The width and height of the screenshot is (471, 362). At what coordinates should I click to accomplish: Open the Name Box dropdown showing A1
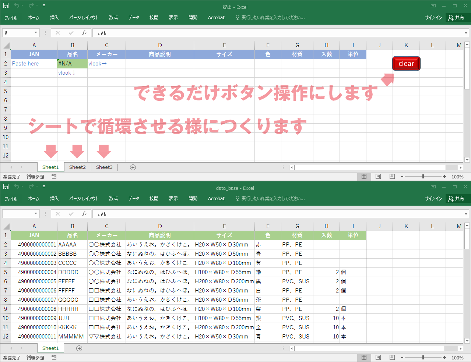(36, 33)
